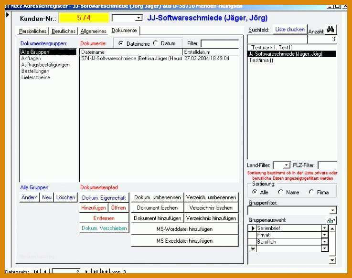Click the Dateiname column header
352x278 pixels.
[131, 52]
